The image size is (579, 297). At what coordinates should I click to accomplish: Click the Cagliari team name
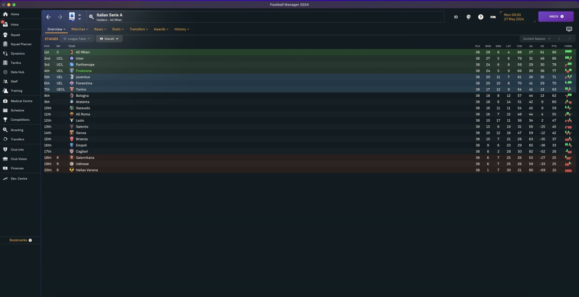click(82, 151)
